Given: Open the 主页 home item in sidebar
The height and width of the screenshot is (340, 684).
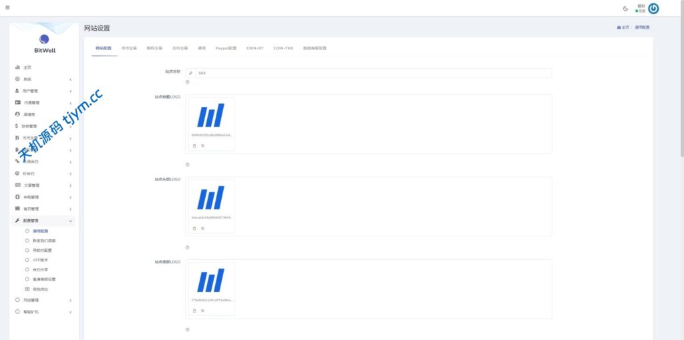Looking at the screenshot, I should (x=27, y=67).
